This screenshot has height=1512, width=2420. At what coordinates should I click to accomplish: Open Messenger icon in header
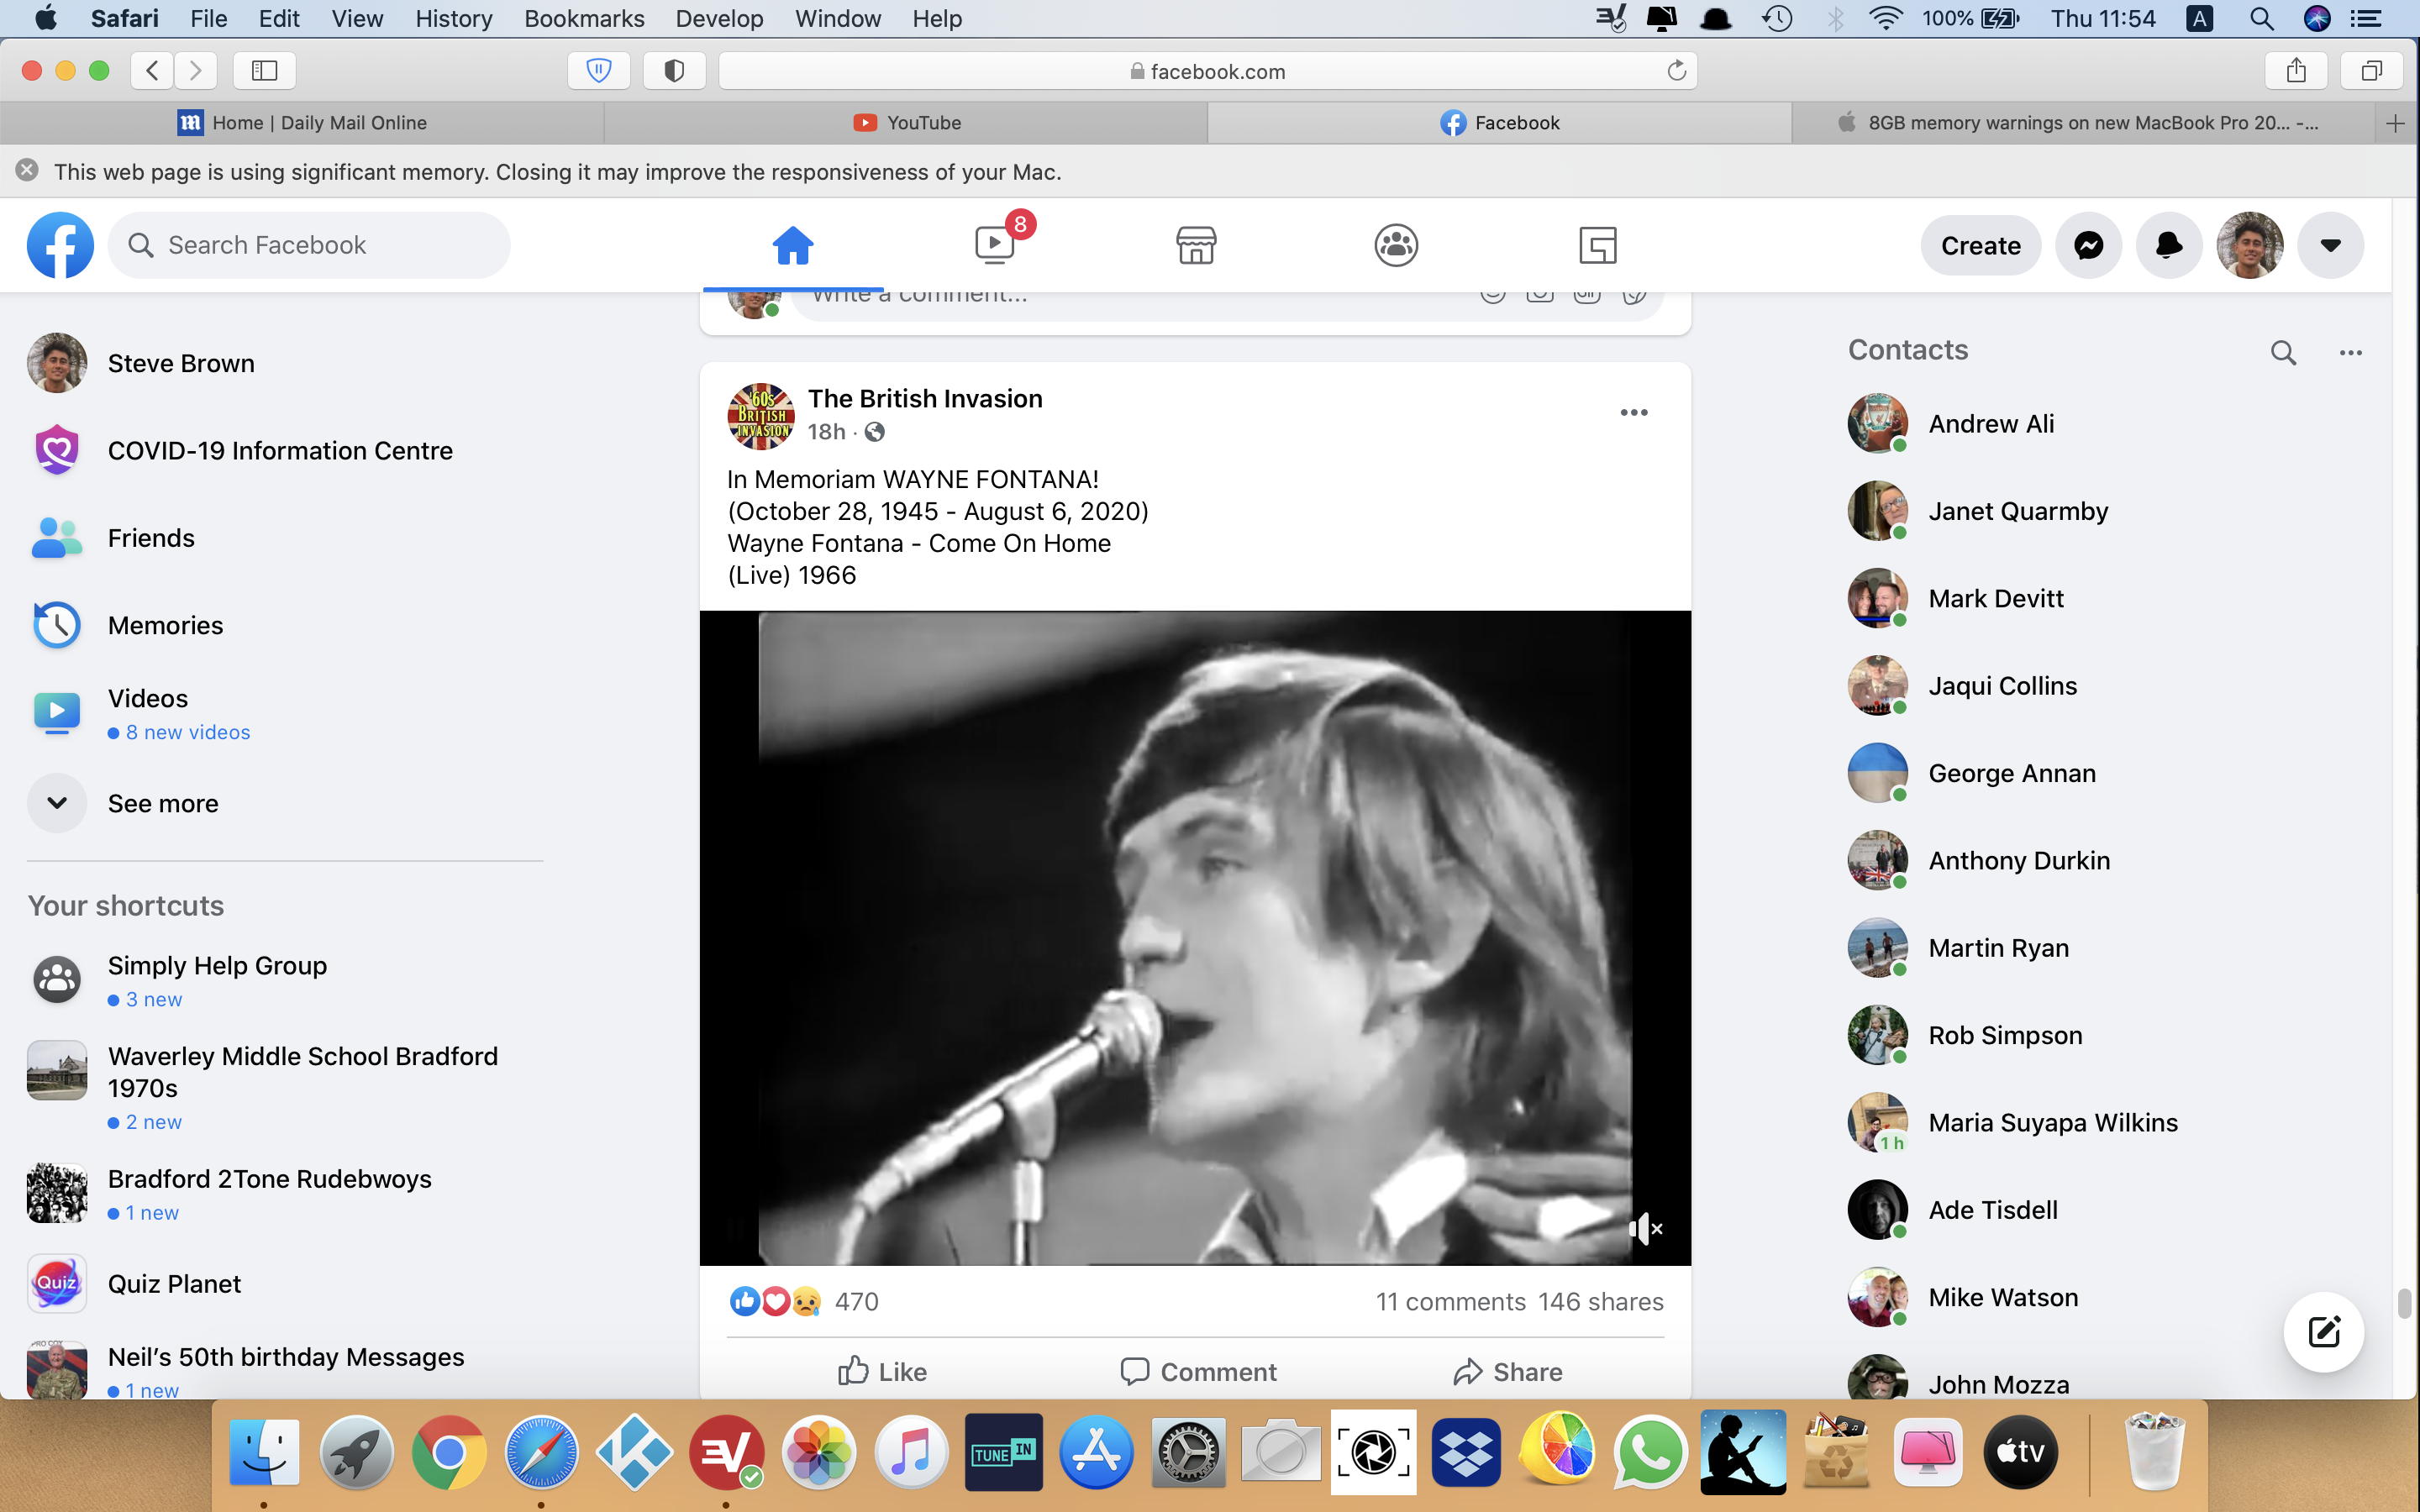(x=2088, y=245)
